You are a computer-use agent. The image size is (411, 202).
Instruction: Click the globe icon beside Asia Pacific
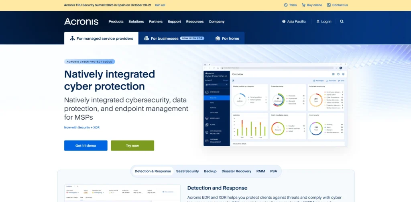point(284,22)
